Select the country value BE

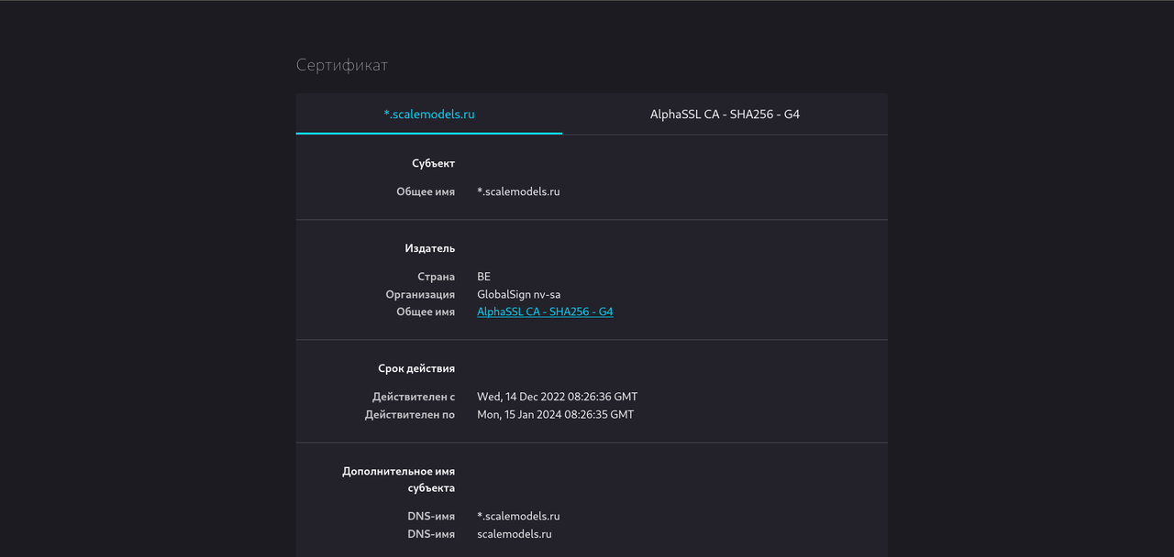point(484,277)
